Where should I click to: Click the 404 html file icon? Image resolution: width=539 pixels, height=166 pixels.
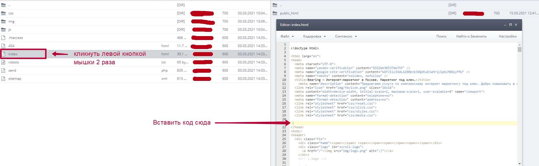point(3,46)
